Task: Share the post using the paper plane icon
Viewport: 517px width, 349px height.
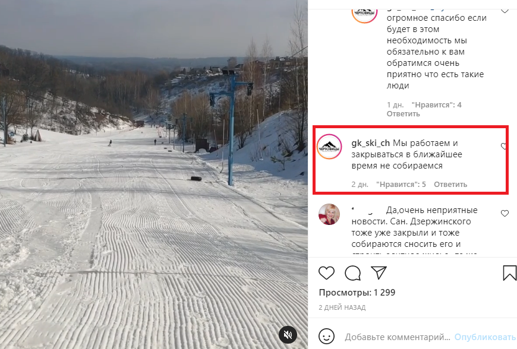Action: pos(379,272)
